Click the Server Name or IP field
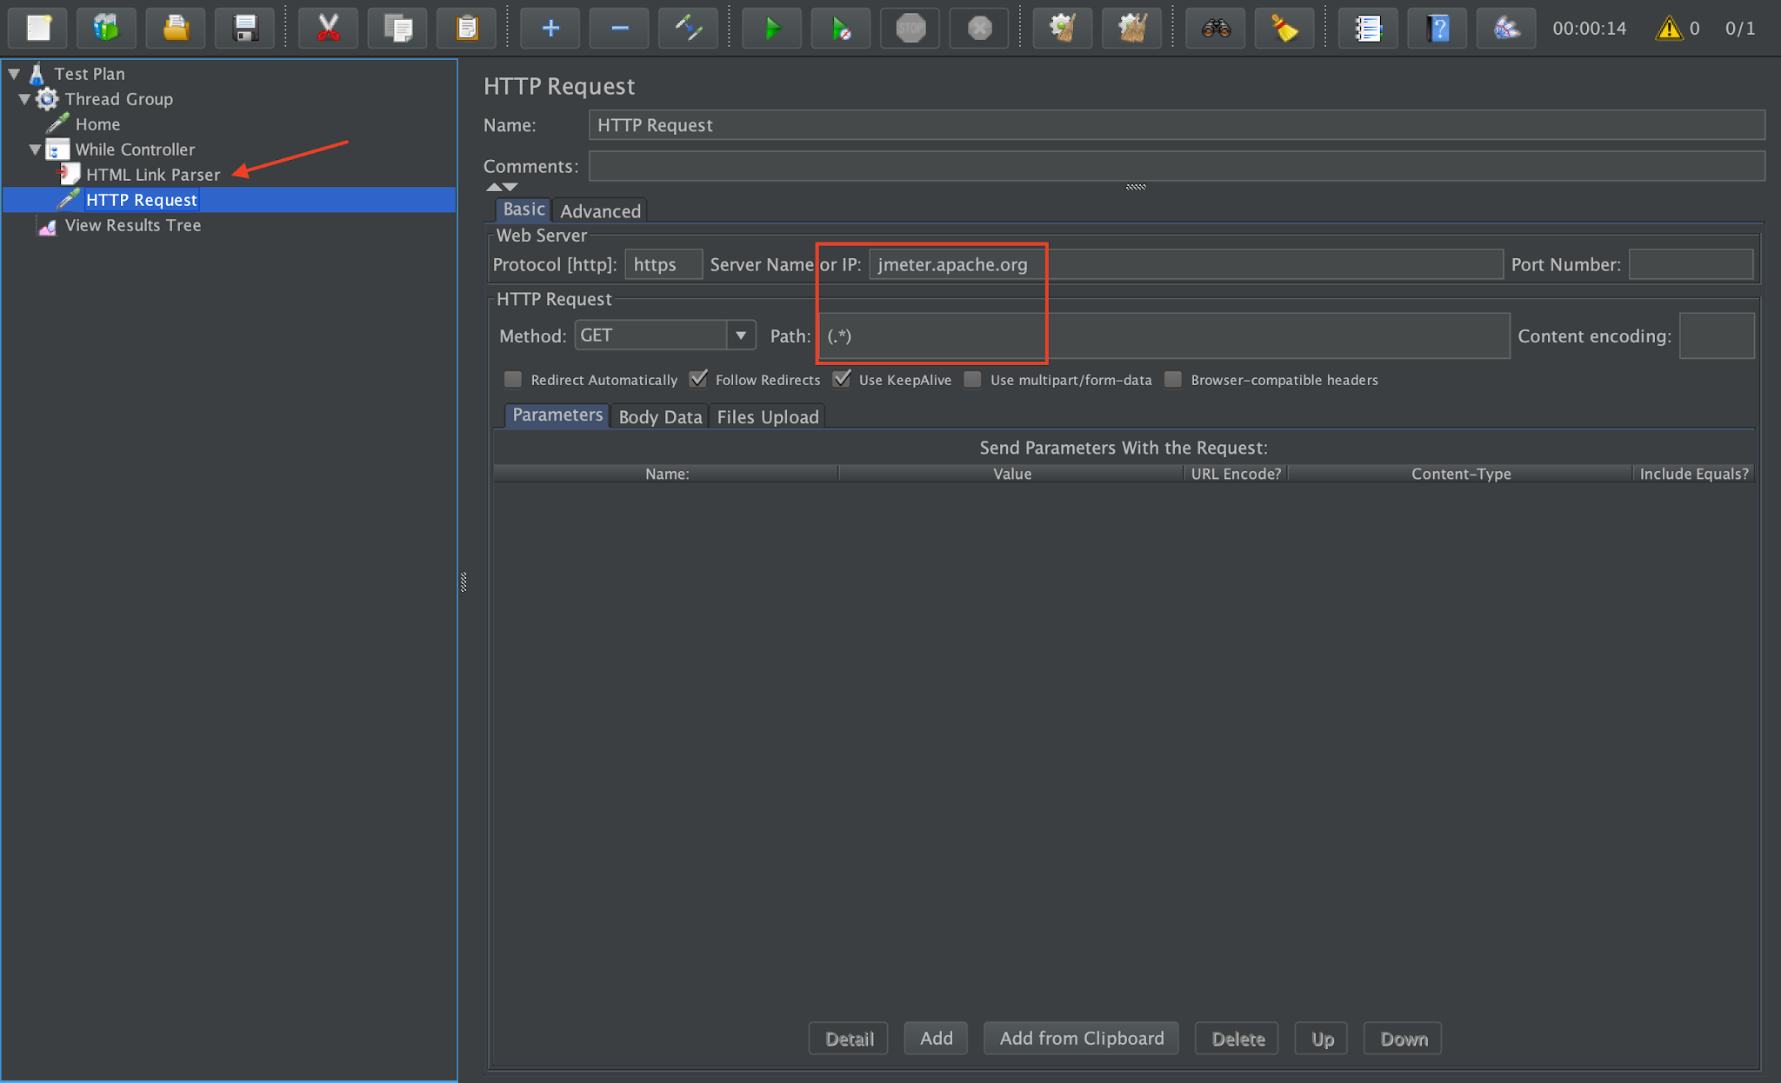Image resolution: width=1781 pixels, height=1083 pixels. pos(1185,264)
